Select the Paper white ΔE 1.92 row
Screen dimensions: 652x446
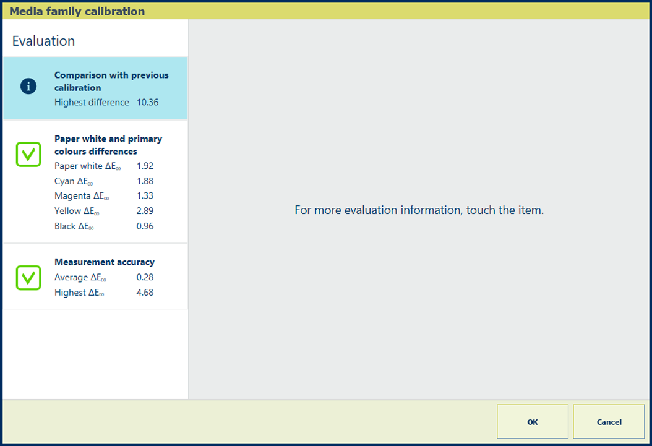pyautogui.click(x=104, y=166)
